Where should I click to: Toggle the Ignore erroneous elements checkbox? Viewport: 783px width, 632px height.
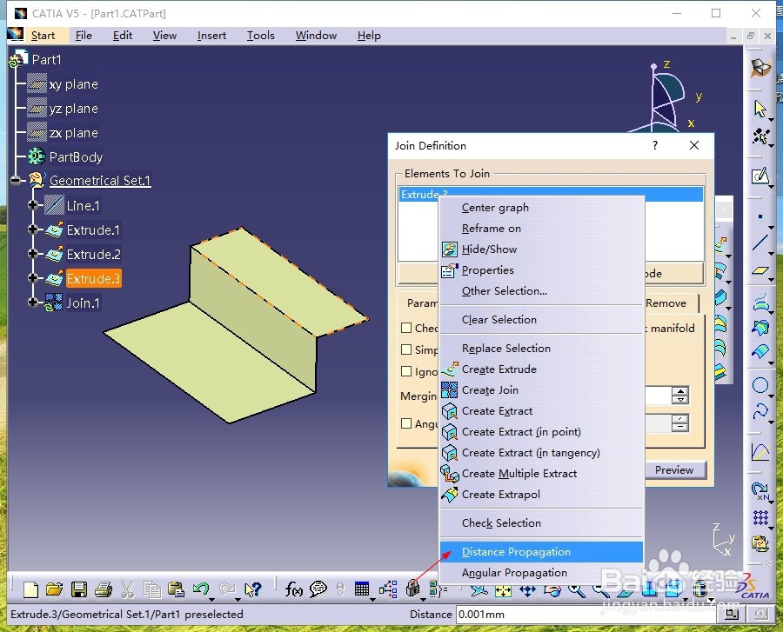tap(406, 371)
